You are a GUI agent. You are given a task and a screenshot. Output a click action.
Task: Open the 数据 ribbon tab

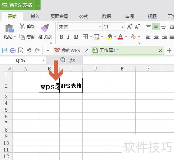pos(107,16)
